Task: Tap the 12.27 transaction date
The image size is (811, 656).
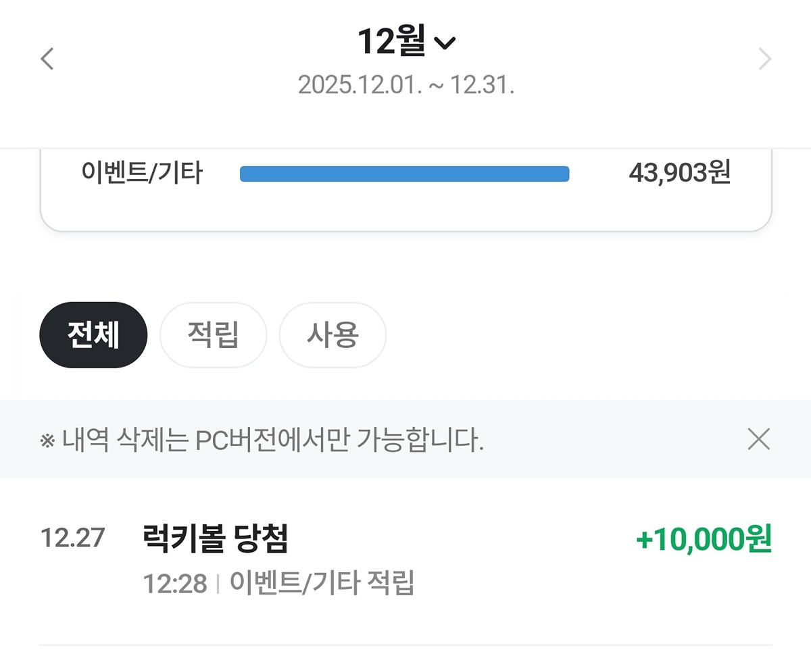Action: (x=73, y=538)
